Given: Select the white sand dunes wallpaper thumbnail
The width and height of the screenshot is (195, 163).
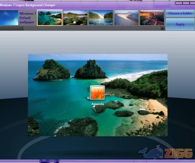Looking at the screenshot, I should coord(126,18).
